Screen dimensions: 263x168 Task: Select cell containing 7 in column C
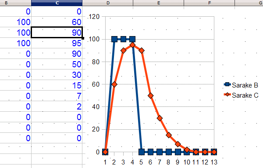57,96
